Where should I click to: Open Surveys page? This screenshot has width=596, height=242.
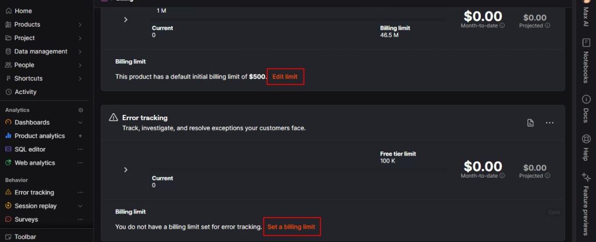[x=26, y=219]
